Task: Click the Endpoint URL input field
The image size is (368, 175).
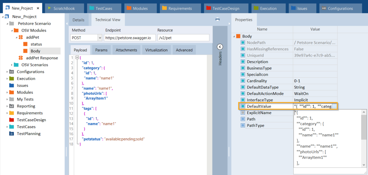Action: (129, 38)
